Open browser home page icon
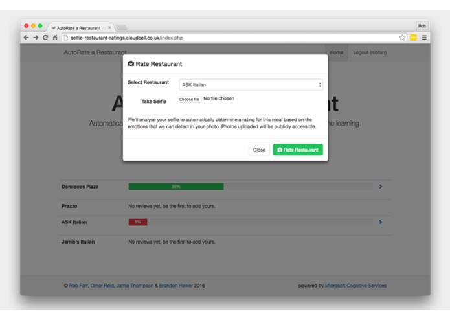 click(55, 38)
